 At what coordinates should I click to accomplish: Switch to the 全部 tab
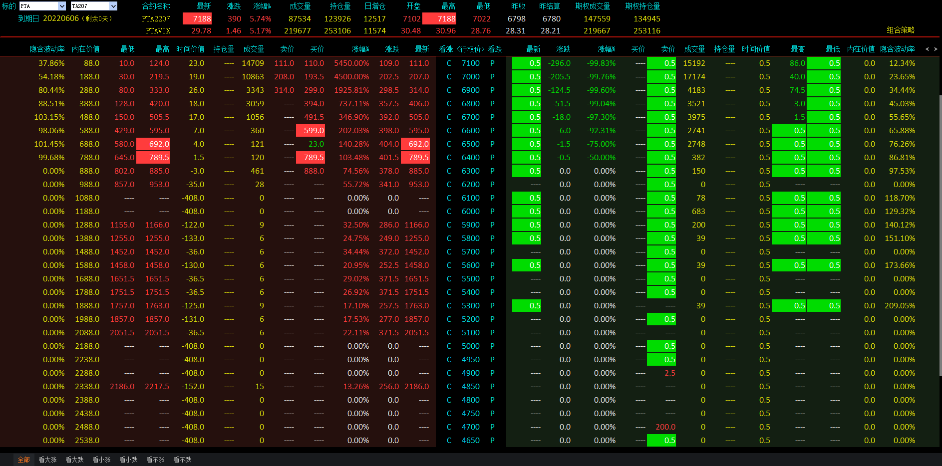point(23,460)
